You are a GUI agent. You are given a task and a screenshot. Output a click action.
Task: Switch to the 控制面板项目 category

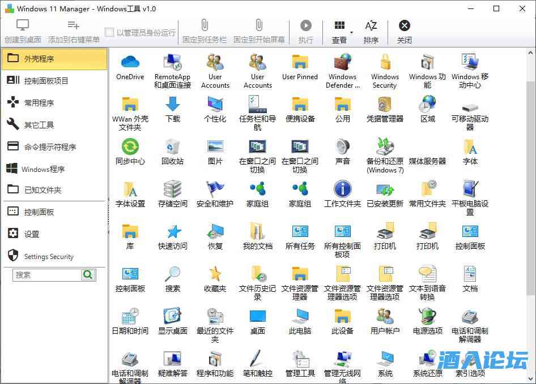coord(54,81)
